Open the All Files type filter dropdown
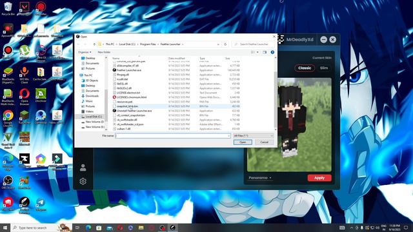This screenshot has height=232, width=413. pyautogui.click(x=253, y=136)
